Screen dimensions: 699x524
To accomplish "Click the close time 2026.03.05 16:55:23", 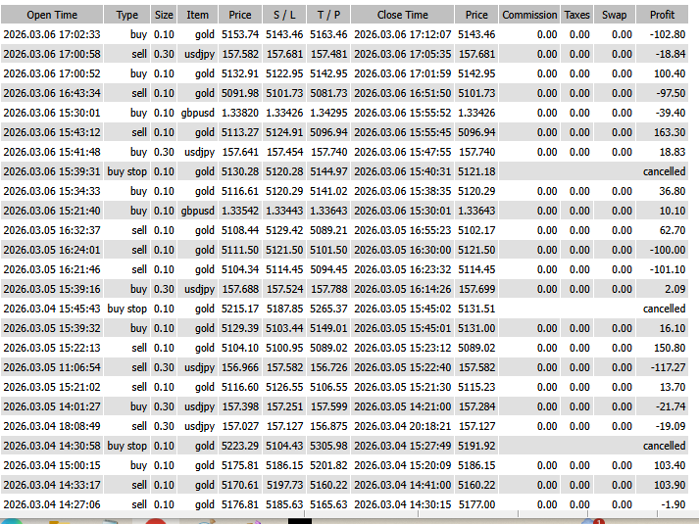I will (x=402, y=230).
